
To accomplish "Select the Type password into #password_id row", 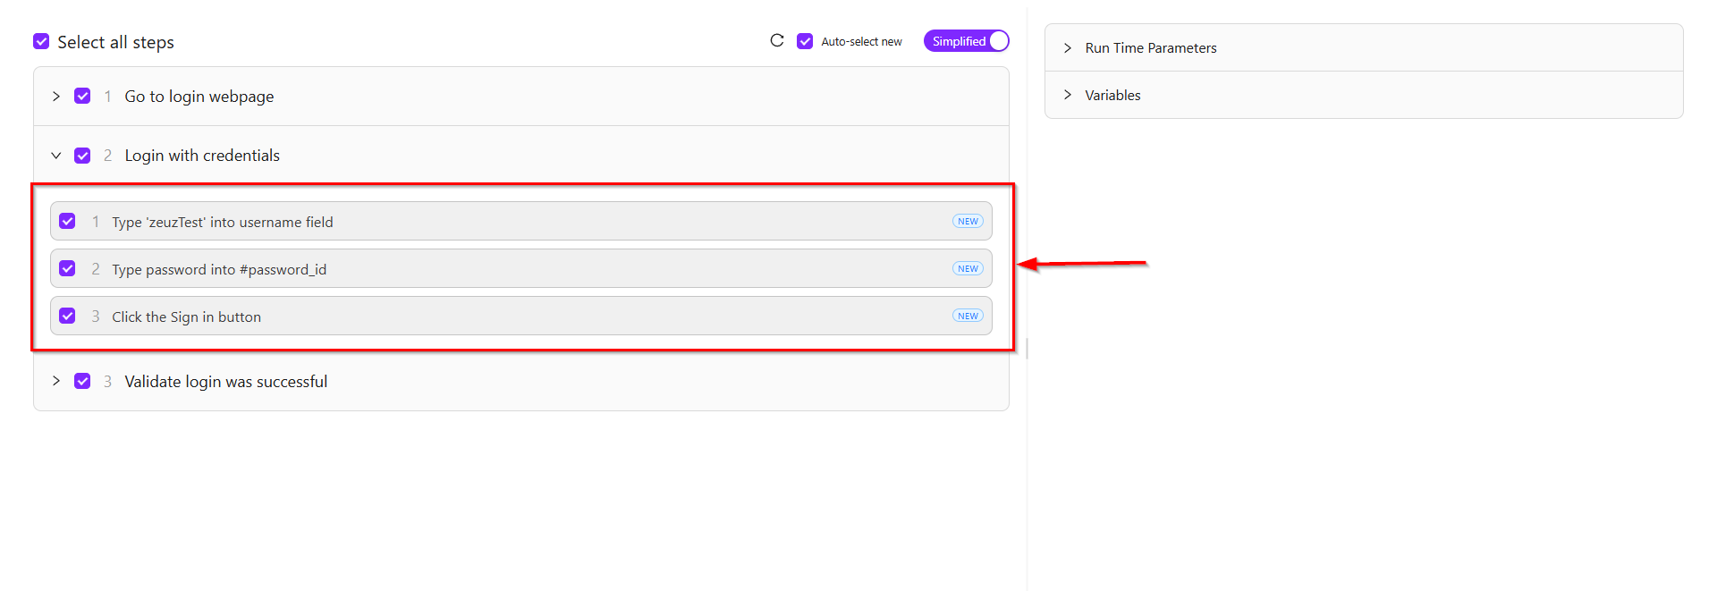I will pos(521,268).
